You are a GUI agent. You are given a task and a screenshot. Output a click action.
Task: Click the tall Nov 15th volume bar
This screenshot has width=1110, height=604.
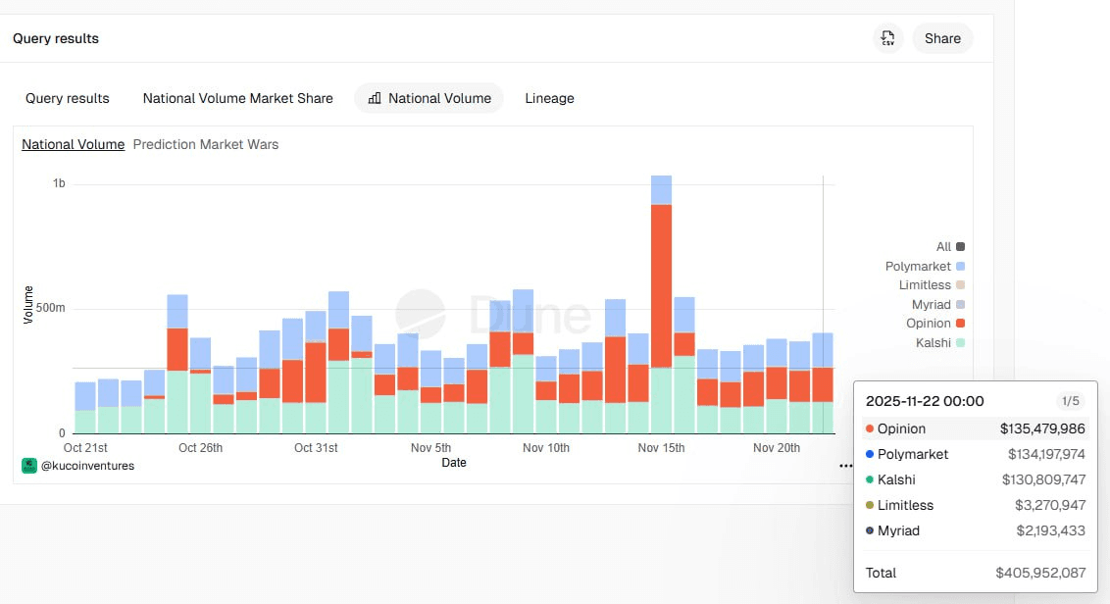tap(661, 294)
